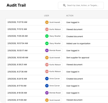Click timestamp 2/9/2026, 6:11:09 AM
Viewport: 108px width, 103px height.
click(17, 100)
